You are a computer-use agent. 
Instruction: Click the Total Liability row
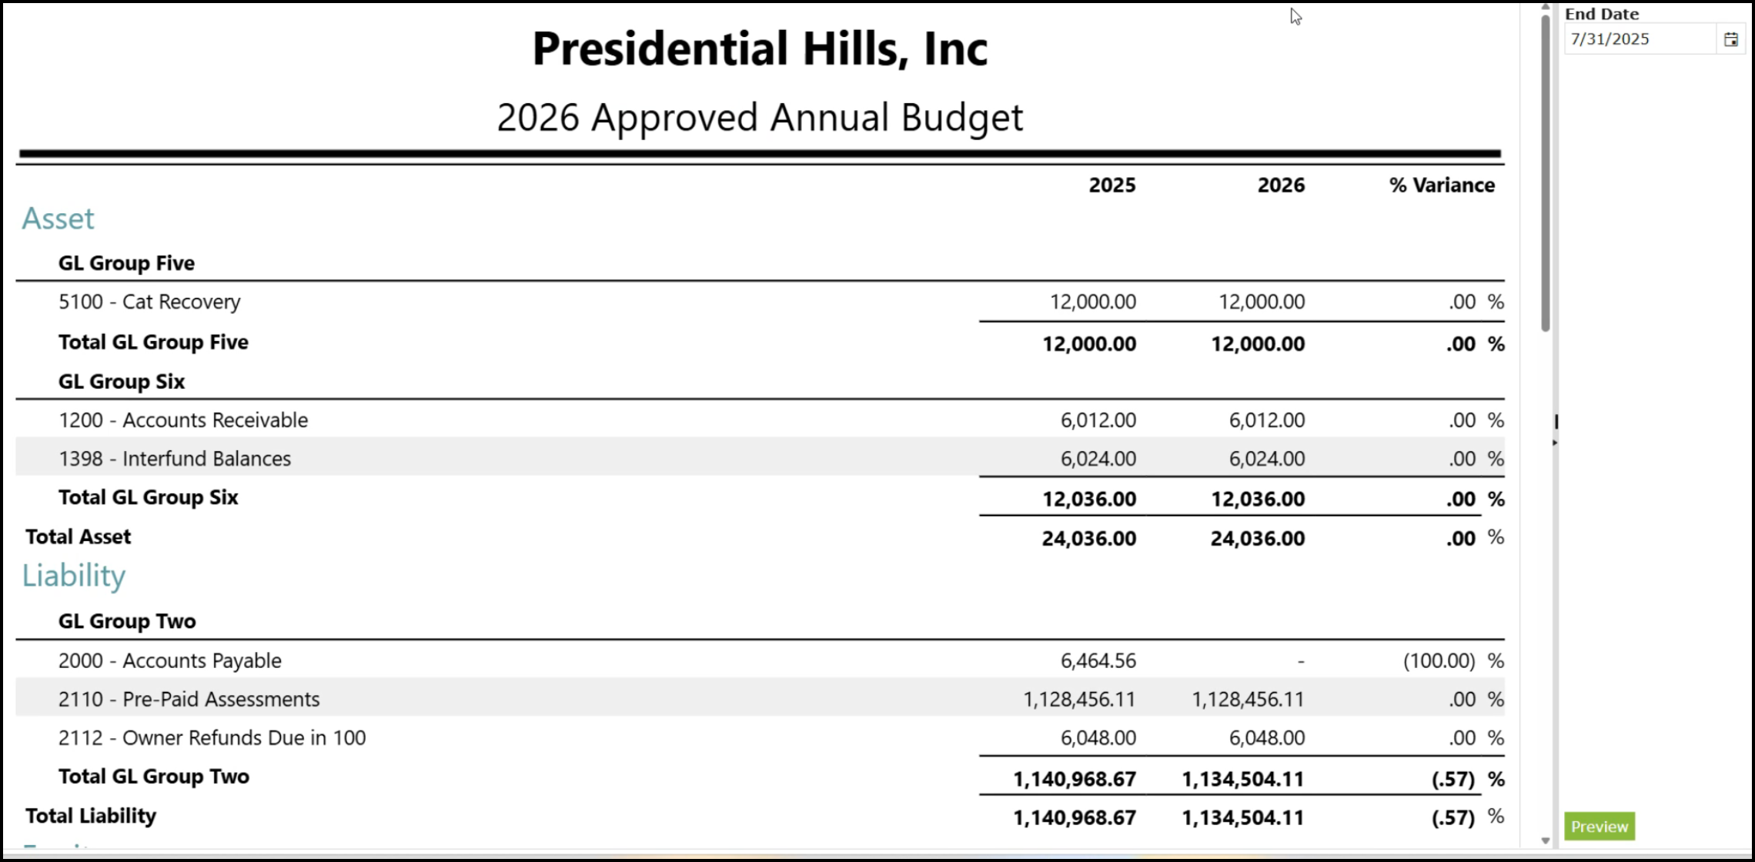tap(760, 816)
